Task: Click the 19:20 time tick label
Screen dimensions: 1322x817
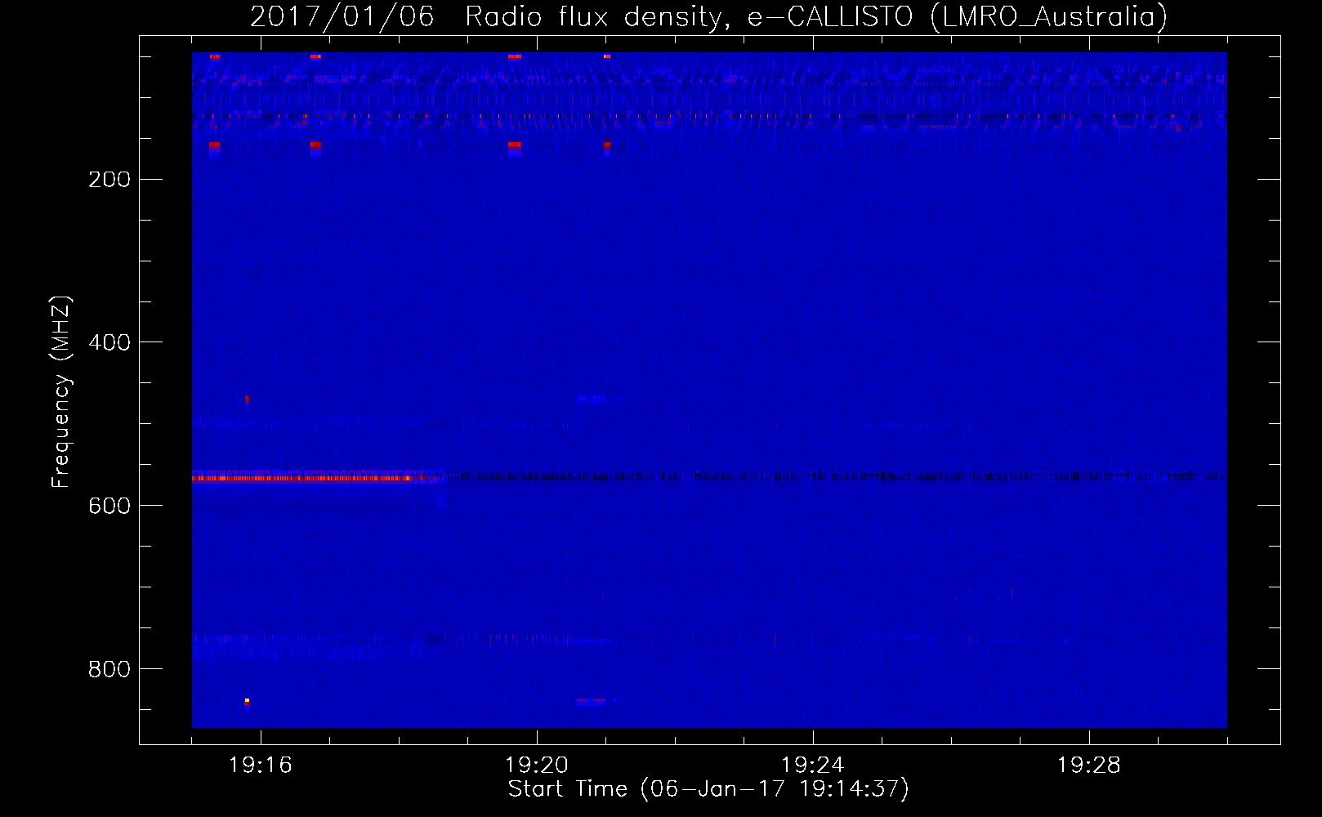Action: pos(537,766)
